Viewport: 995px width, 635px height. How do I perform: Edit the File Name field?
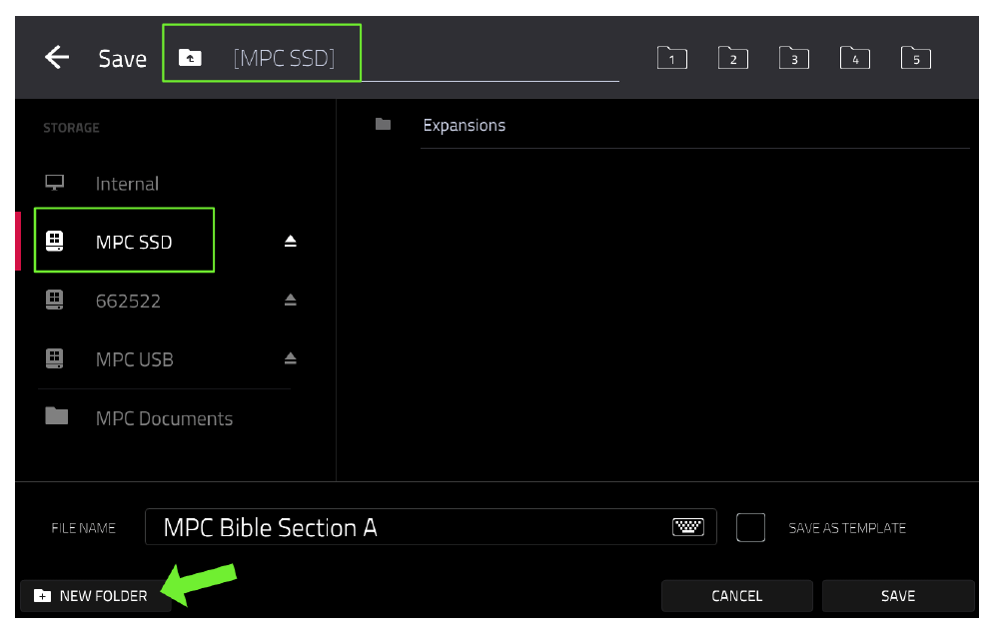[431, 527]
